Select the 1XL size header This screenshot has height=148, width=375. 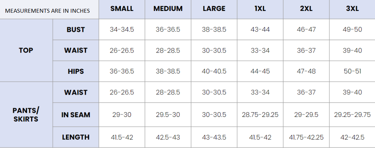260,9
